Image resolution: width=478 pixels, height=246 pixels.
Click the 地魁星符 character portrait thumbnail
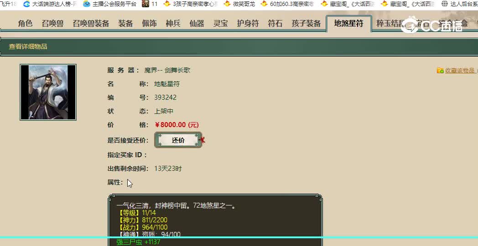[x=48, y=92]
